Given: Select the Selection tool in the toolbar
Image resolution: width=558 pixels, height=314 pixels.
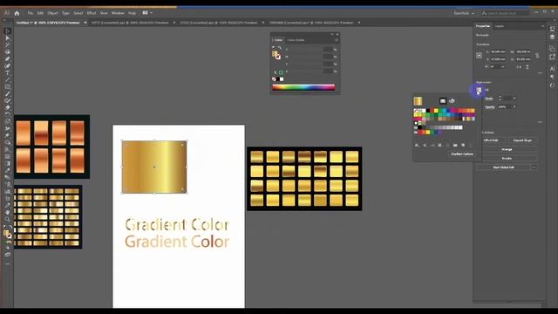Looking at the screenshot, I should coord(7,31).
